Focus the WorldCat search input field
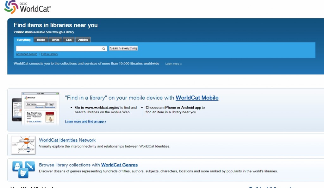This screenshot has width=324, height=188. click(x=61, y=48)
